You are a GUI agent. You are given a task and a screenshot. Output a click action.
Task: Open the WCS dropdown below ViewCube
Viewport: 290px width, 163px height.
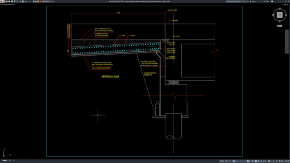(x=280, y=26)
